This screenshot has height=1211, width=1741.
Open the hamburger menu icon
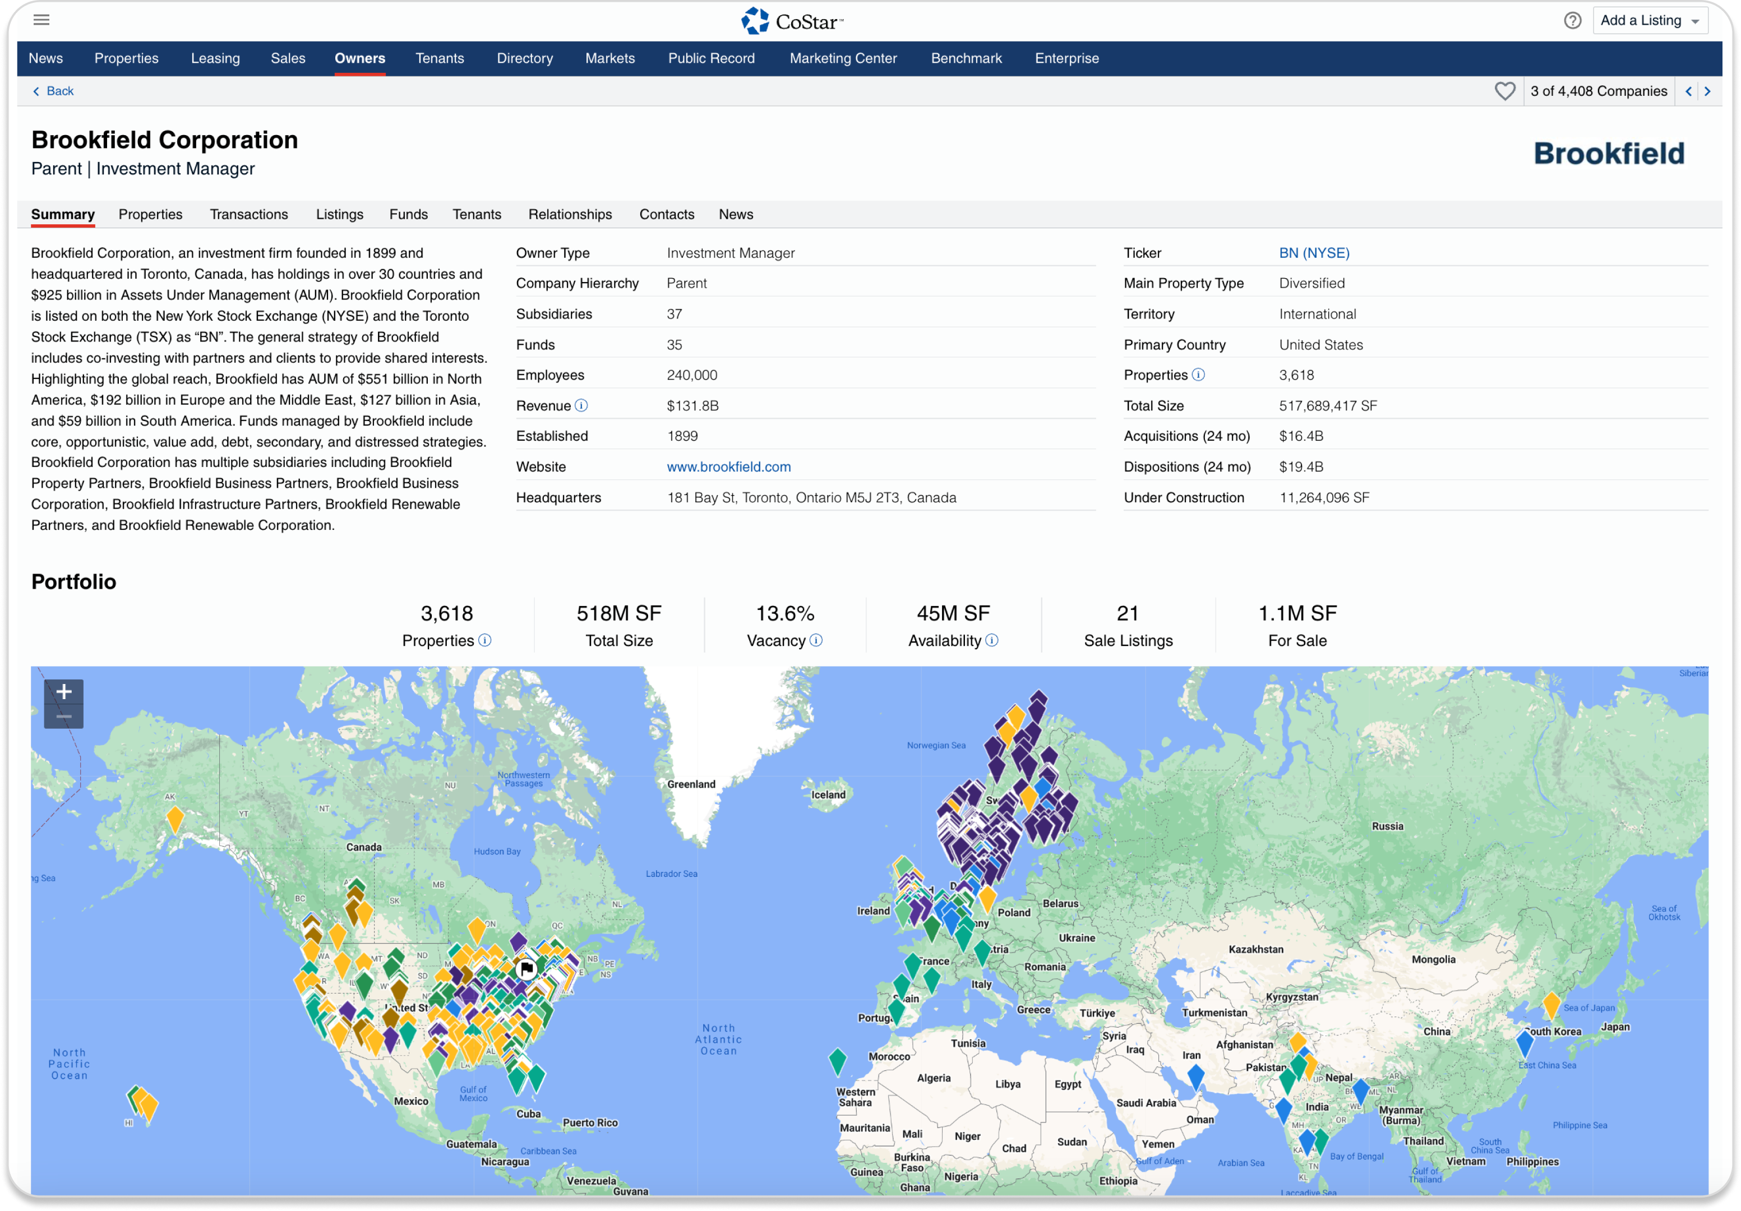click(x=41, y=20)
